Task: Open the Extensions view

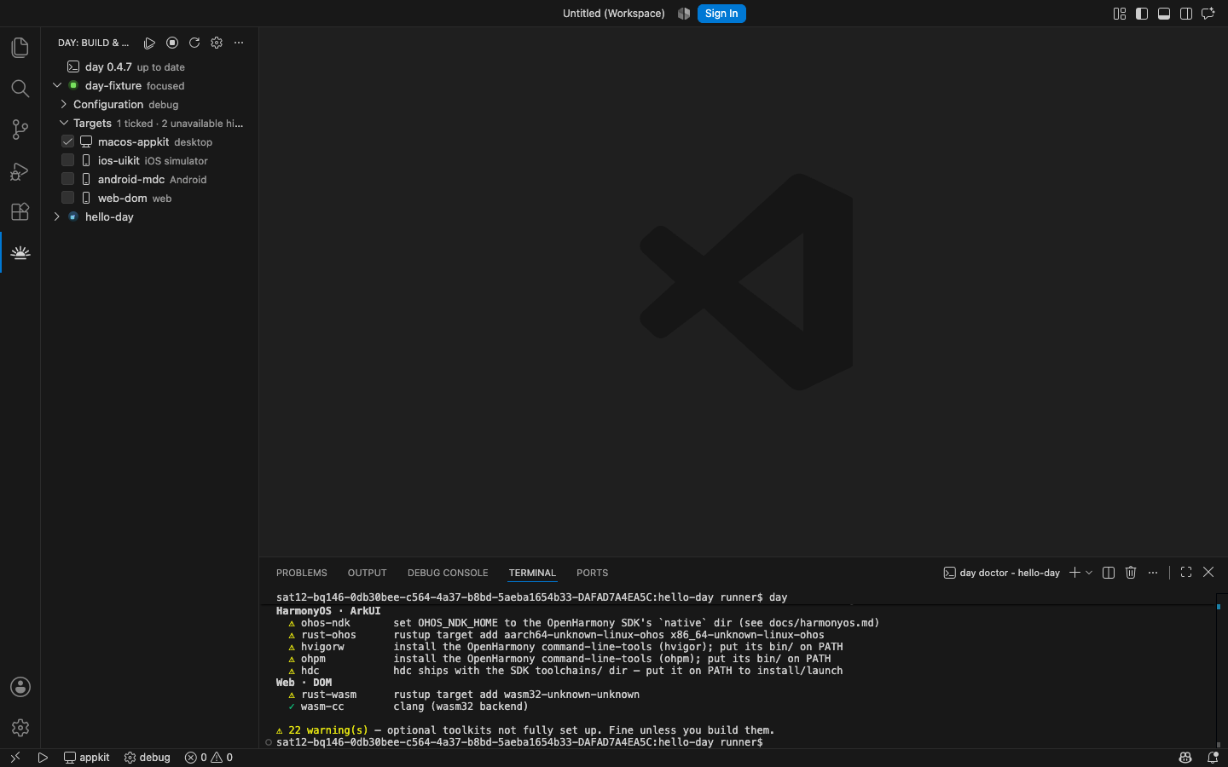Action: tap(20, 211)
